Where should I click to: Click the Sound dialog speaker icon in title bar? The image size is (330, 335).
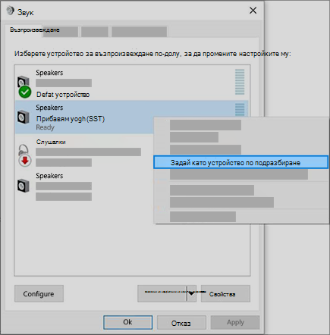pos(10,11)
